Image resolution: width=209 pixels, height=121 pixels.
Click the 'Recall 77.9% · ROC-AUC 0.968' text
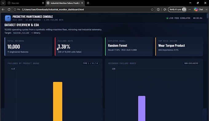pyautogui.click(x=122, y=50)
